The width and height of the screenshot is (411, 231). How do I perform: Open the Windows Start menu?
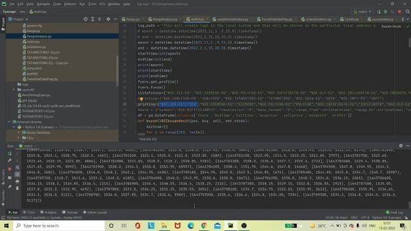point(6,225)
